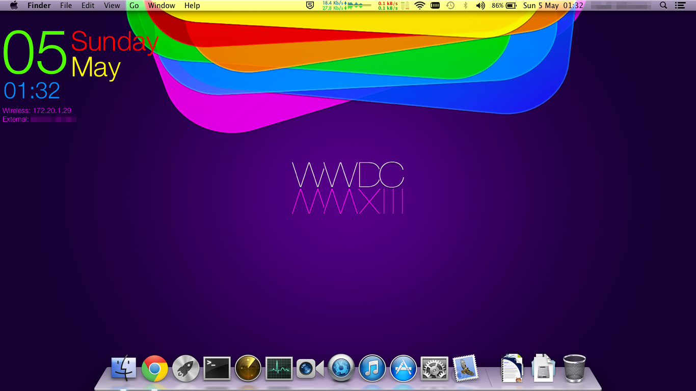Viewport: 696px width, 391px height.
Task: Click the Wi-Fi status icon
Action: click(x=420, y=6)
